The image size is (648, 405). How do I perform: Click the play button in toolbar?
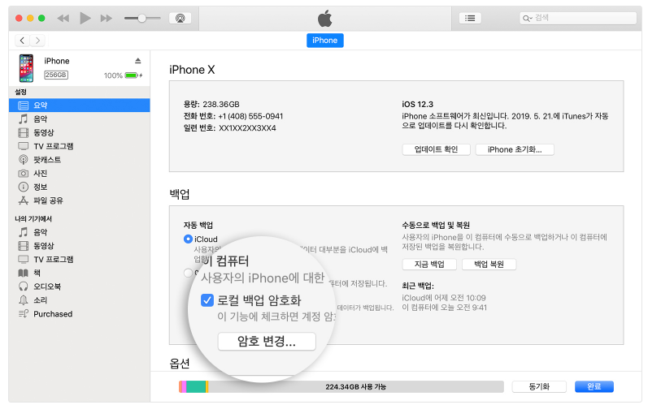[x=85, y=18]
